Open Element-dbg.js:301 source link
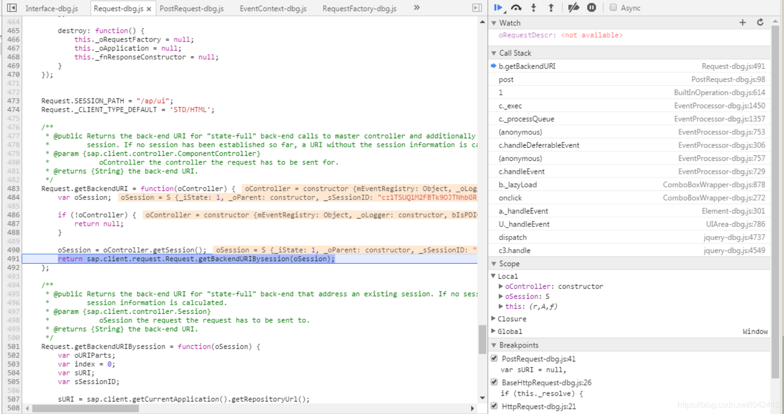Screen dimensions: 784x414 pyautogui.click(x=733, y=211)
